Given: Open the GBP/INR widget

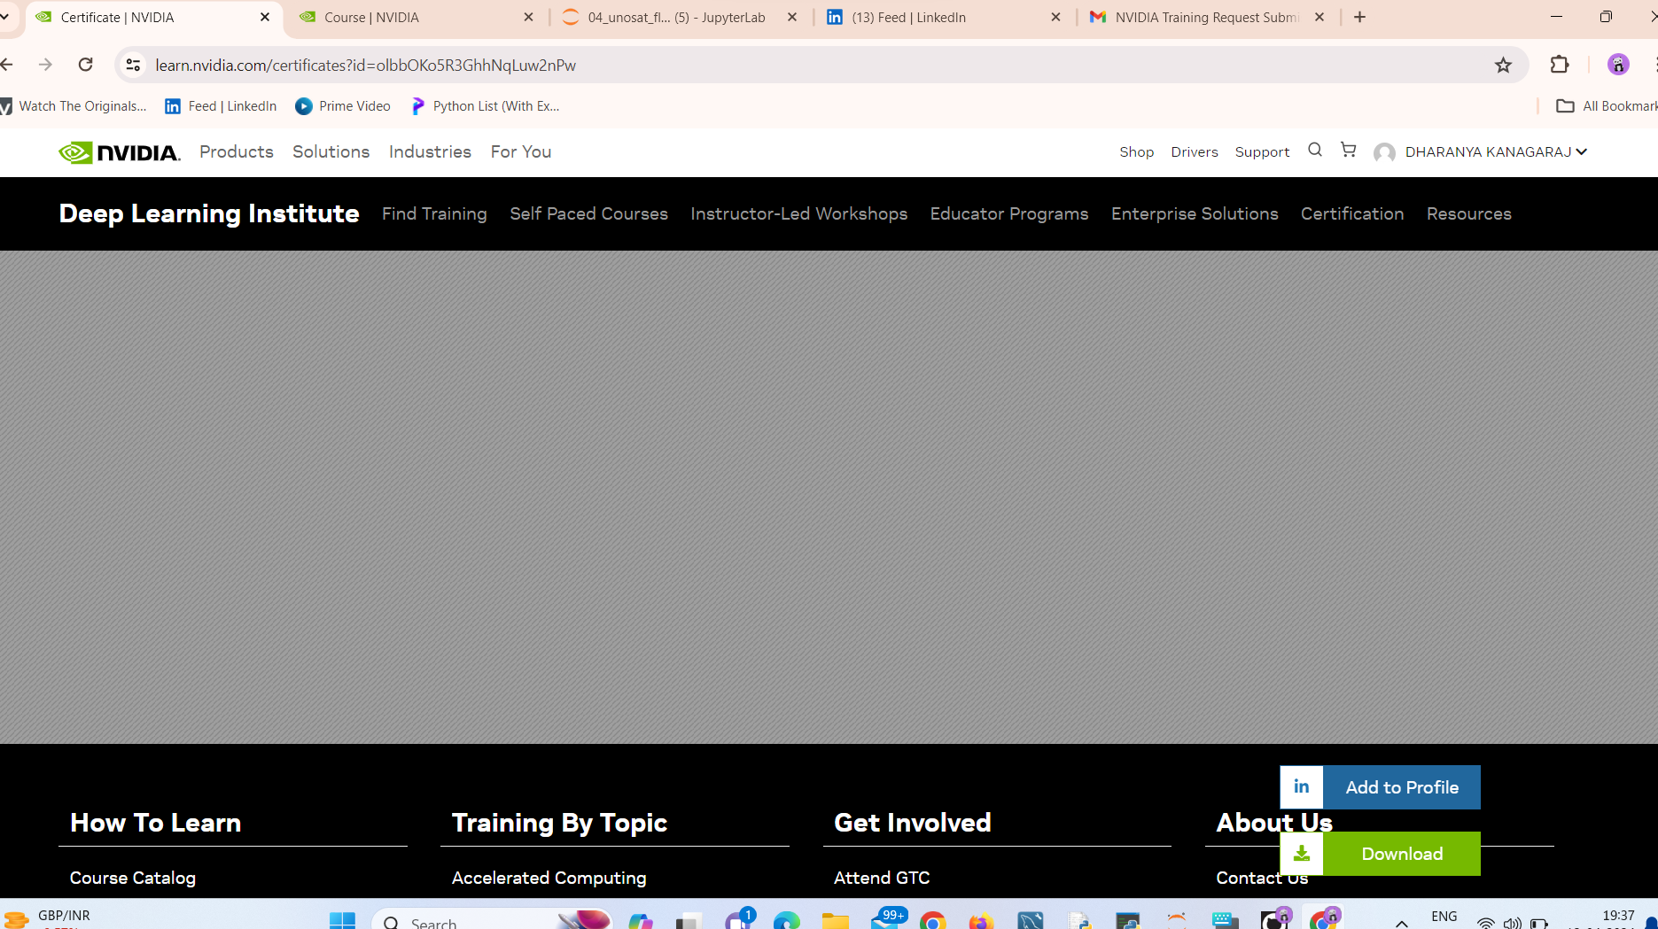Looking at the screenshot, I should point(46,918).
